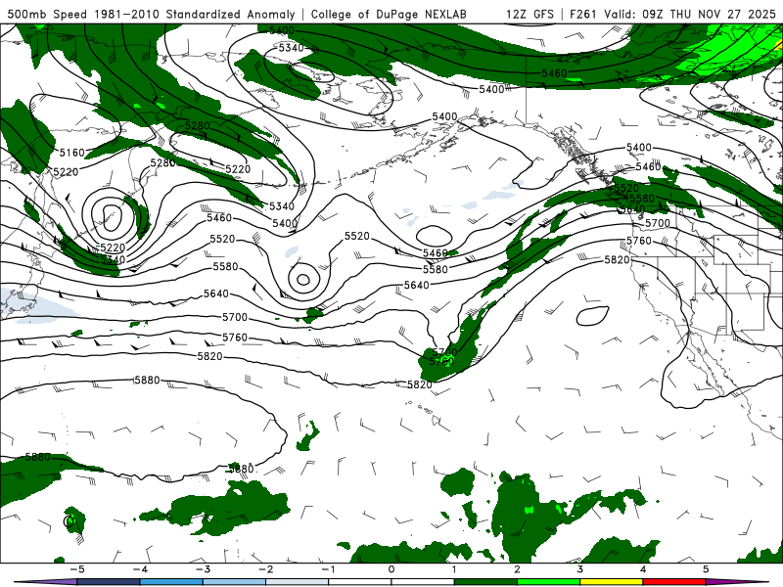Click the '12Z GFS' model run label
783x587 pixels.
[x=530, y=14]
